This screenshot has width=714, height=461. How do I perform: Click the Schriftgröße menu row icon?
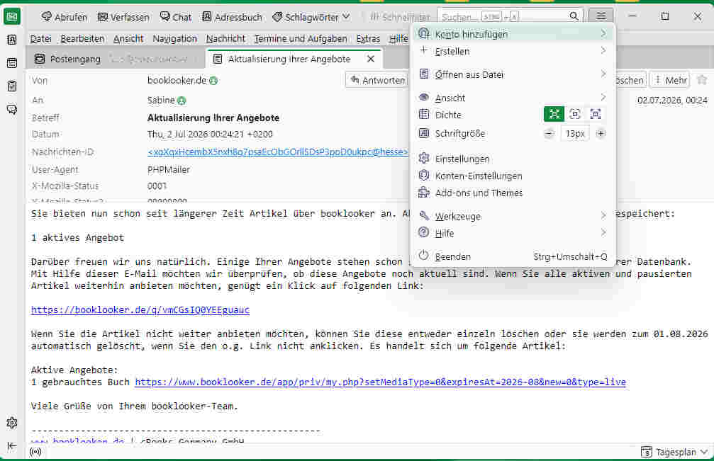(424, 133)
